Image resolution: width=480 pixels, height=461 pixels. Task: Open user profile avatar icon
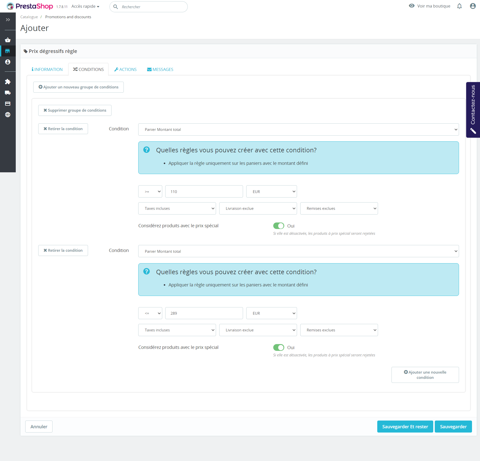click(472, 6)
